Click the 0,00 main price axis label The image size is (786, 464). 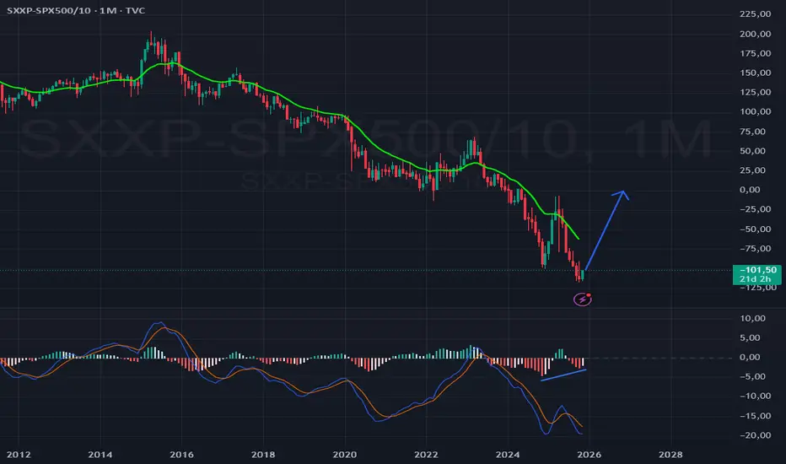(750, 190)
